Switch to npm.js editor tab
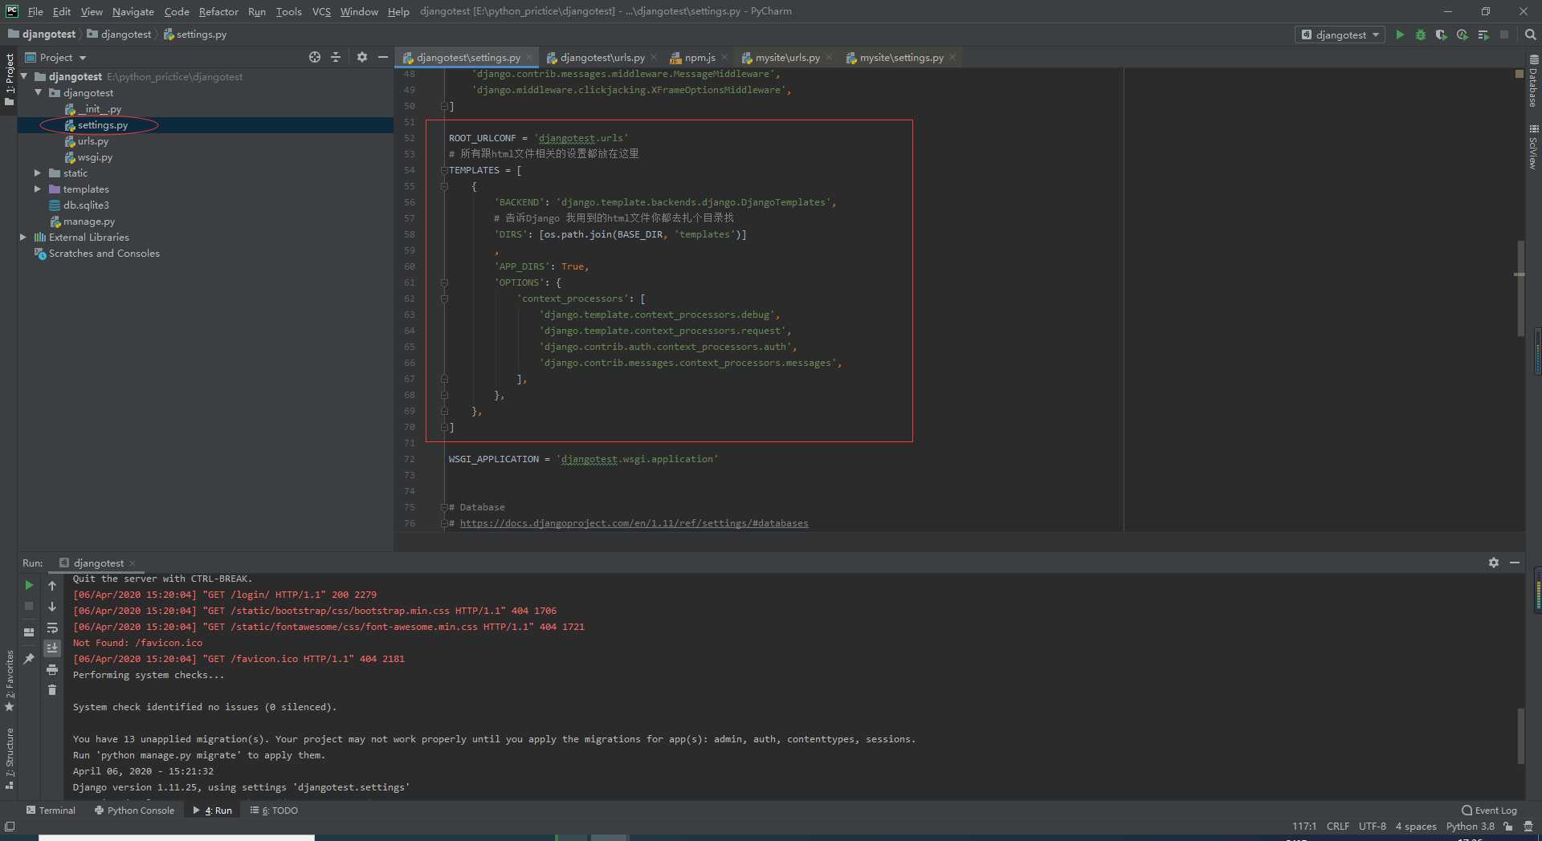 pyautogui.click(x=699, y=57)
